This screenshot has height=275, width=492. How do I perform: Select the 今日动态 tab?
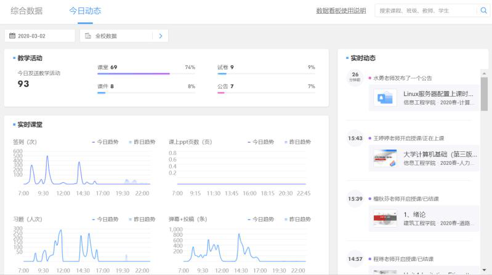pos(85,11)
